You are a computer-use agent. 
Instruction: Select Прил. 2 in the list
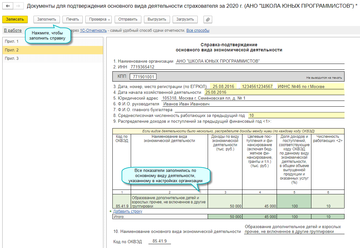click(x=53, y=50)
